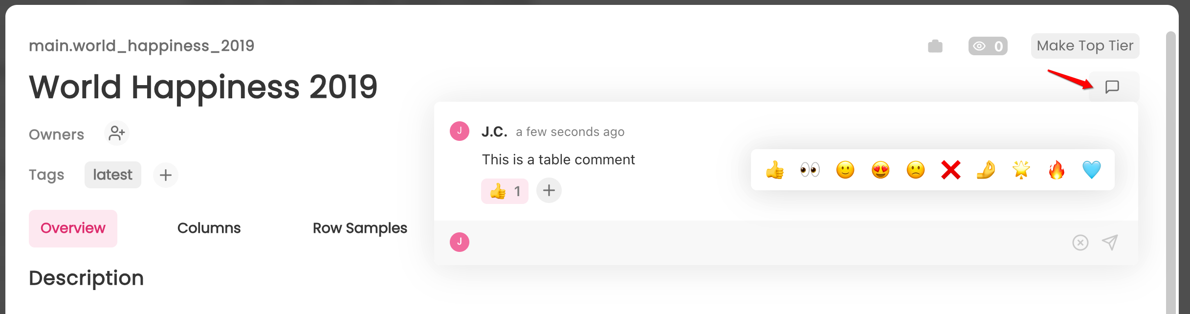1190x314 pixels.
Task: Toggle the thumbs up reaction with count 1
Action: 505,191
